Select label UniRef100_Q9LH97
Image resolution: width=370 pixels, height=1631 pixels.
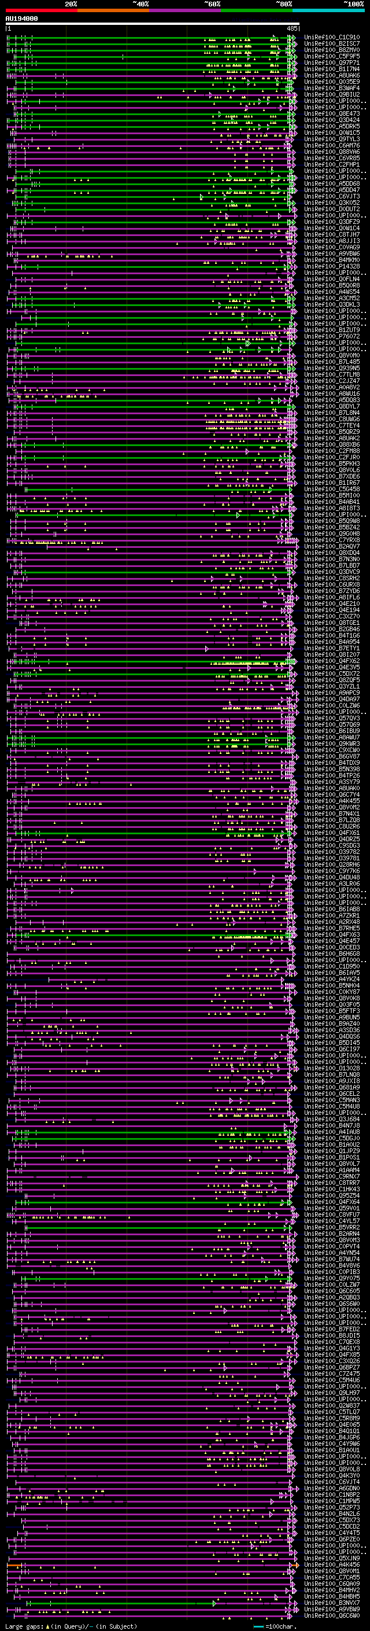point(332,1393)
